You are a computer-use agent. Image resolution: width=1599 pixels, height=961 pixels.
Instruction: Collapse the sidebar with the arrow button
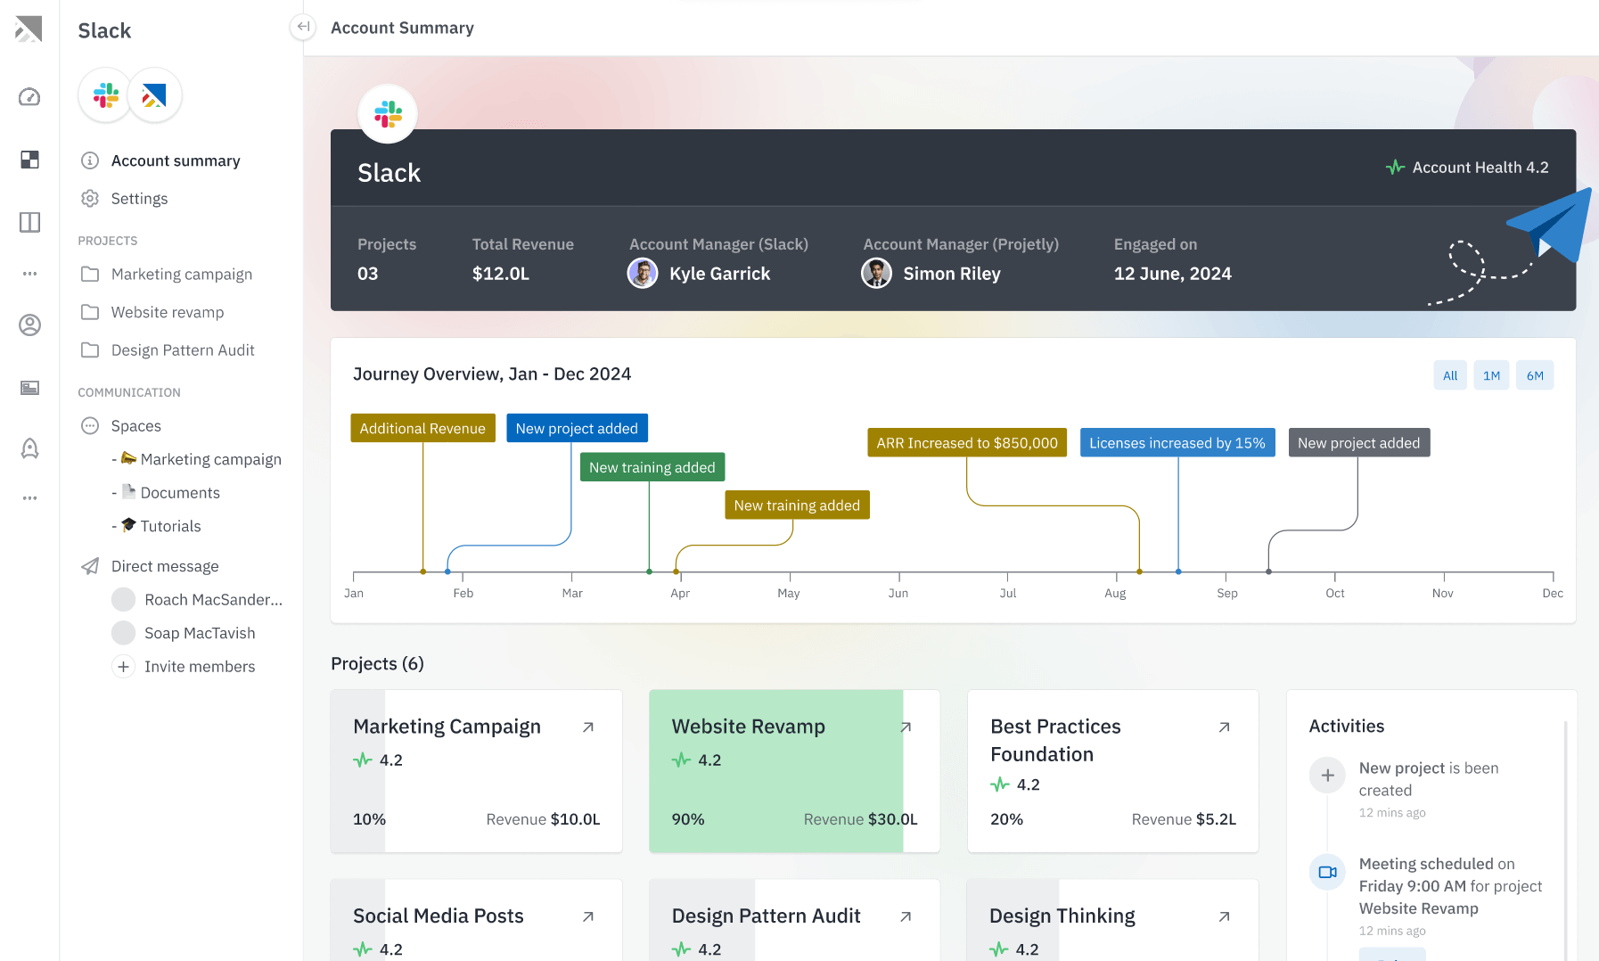coord(303,27)
